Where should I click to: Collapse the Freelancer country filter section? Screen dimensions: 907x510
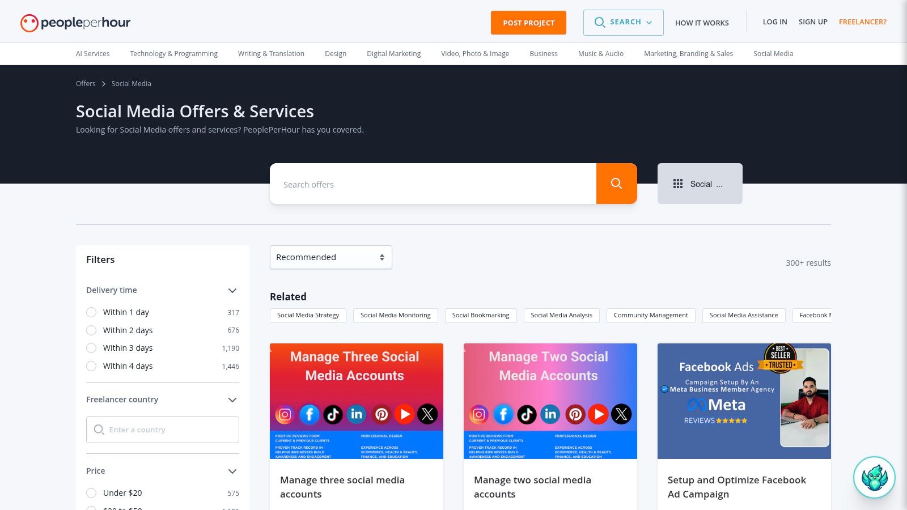click(232, 399)
